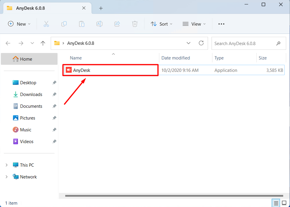Click the search magnifier icon

pyautogui.click(x=278, y=44)
